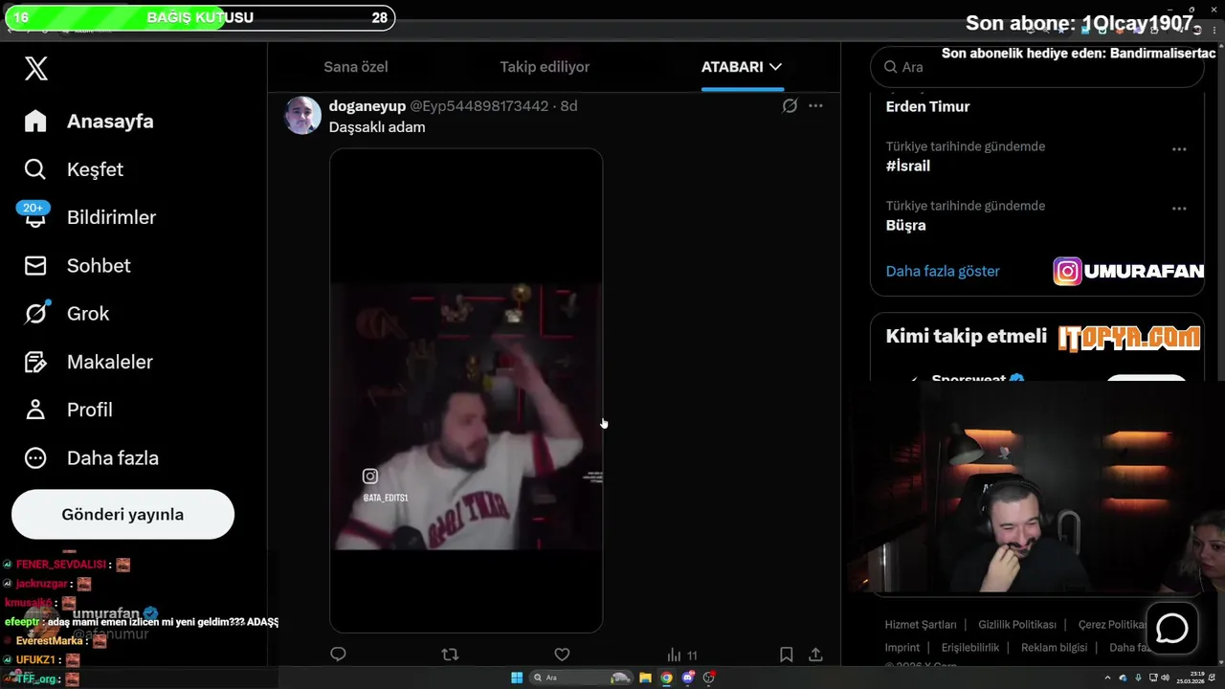Image resolution: width=1225 pixels, height=689 pixels.
Task: Open Reklam bilgisi footer link
Action: [1054, 648]
